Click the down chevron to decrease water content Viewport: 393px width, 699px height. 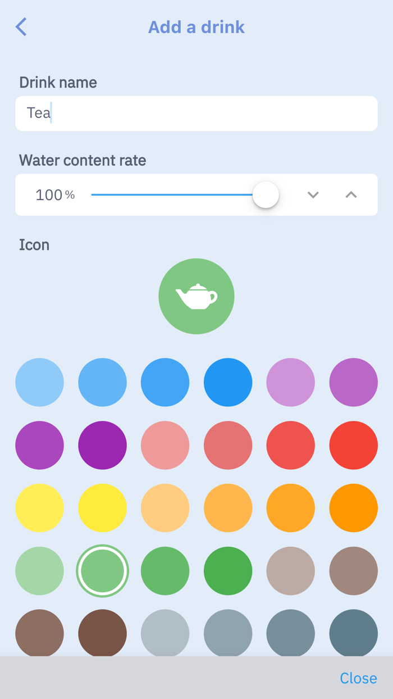point(313,195)
